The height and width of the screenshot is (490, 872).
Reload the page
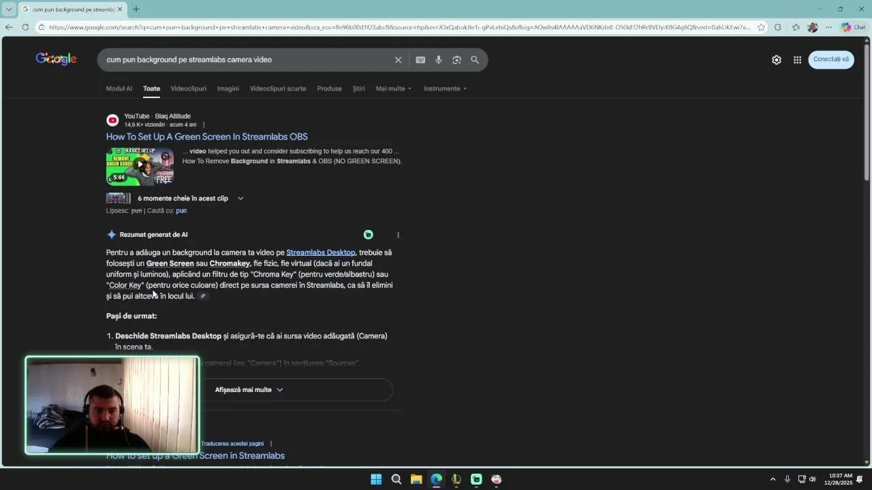tap(25, 27)
